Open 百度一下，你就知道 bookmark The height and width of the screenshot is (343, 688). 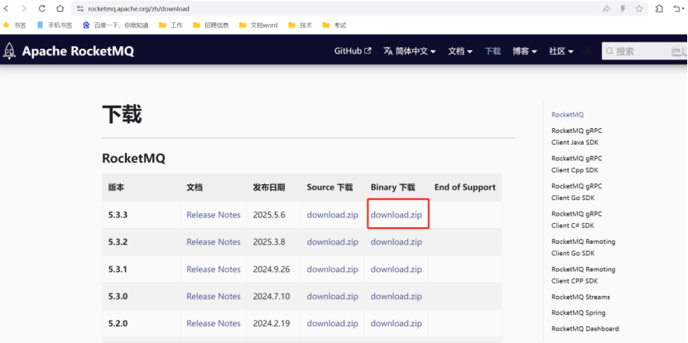[x=115, y=26]
